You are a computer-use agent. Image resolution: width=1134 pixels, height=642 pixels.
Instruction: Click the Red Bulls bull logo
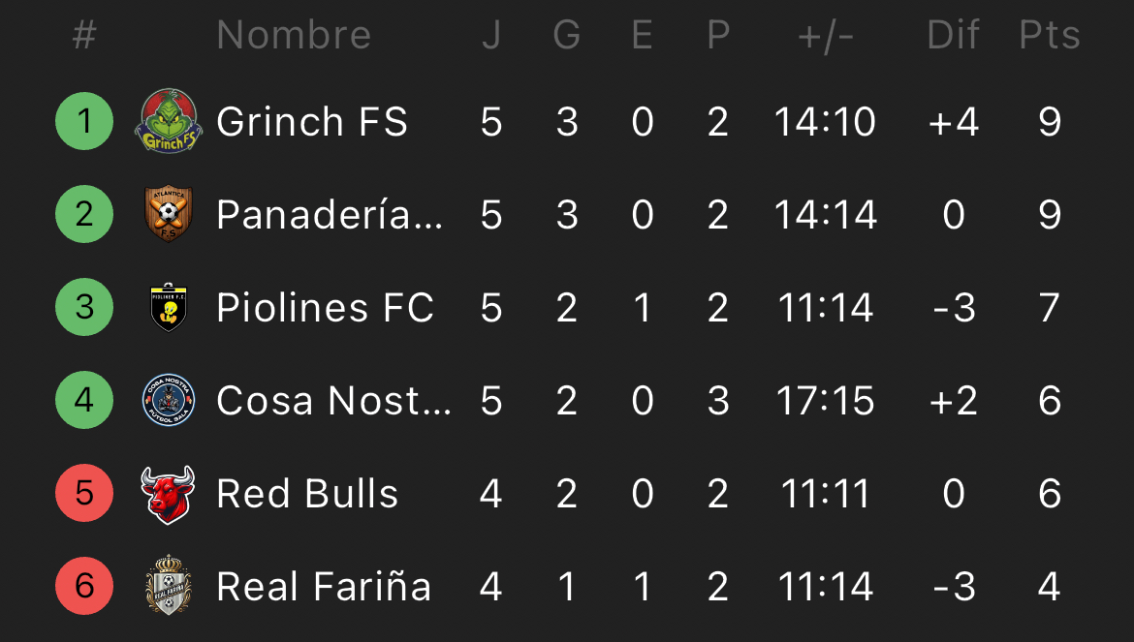pyautogui.click(x=168, y=494)
